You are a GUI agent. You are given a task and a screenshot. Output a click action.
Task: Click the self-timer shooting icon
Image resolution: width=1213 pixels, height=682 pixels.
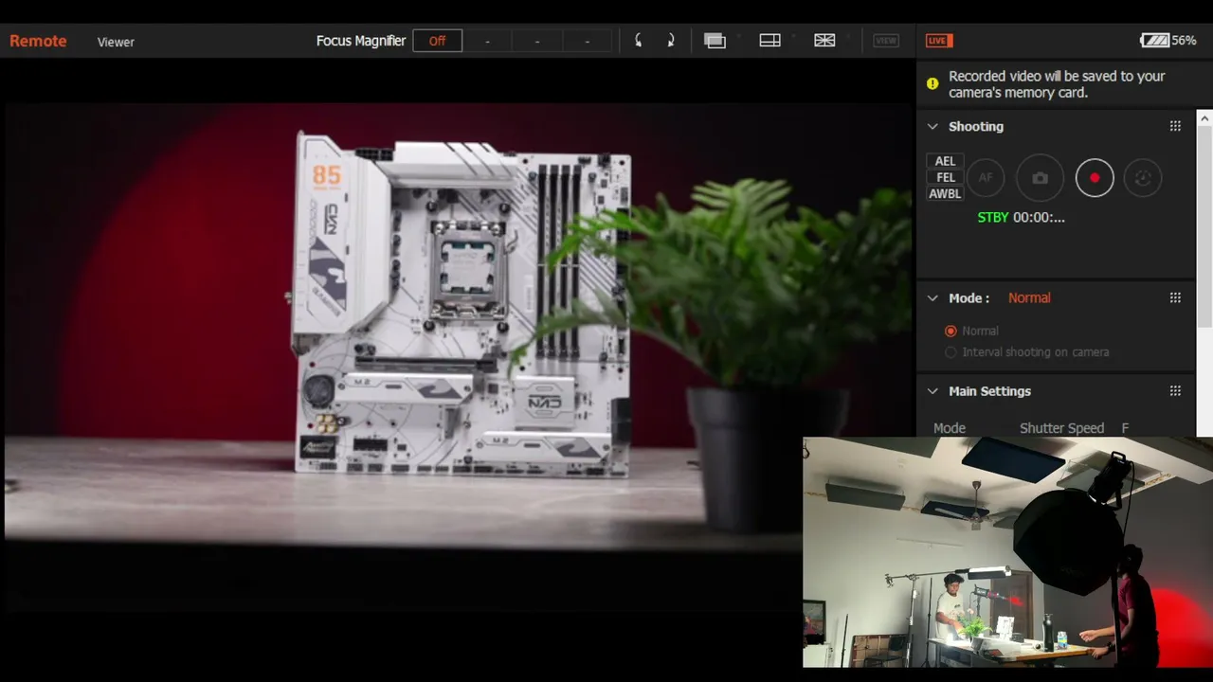(x=1143, y=178)
